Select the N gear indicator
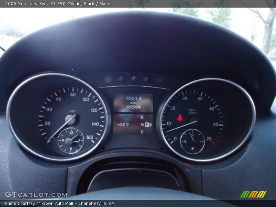Screen dimensions: 276x207 click(142, 125)
